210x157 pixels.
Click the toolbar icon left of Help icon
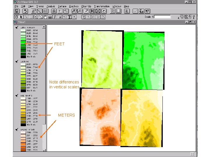point(141,11)
